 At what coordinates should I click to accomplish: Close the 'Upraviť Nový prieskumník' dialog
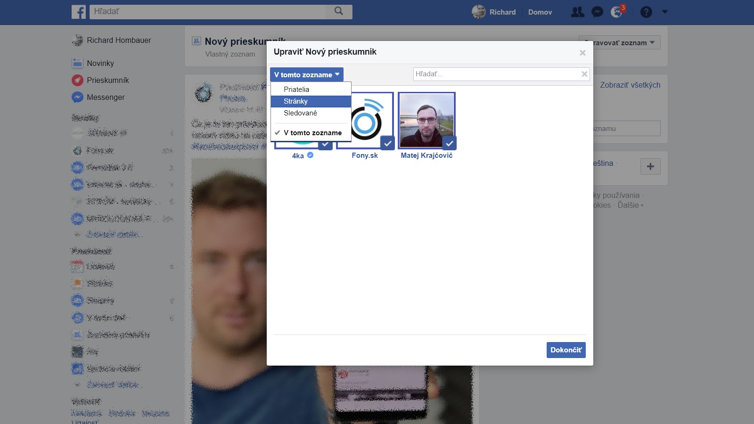tap(582, 53)
